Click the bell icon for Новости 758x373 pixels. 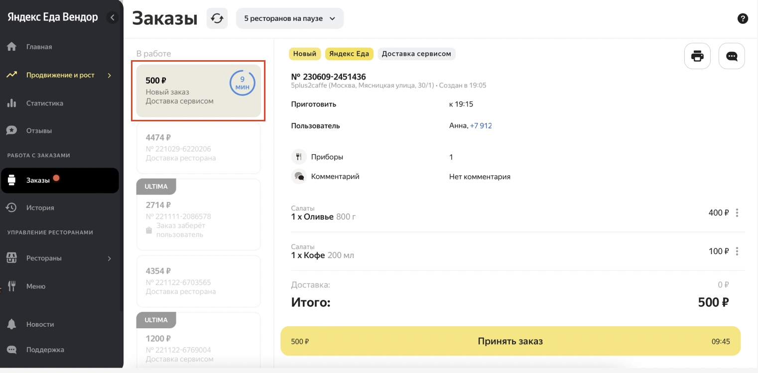11,324
